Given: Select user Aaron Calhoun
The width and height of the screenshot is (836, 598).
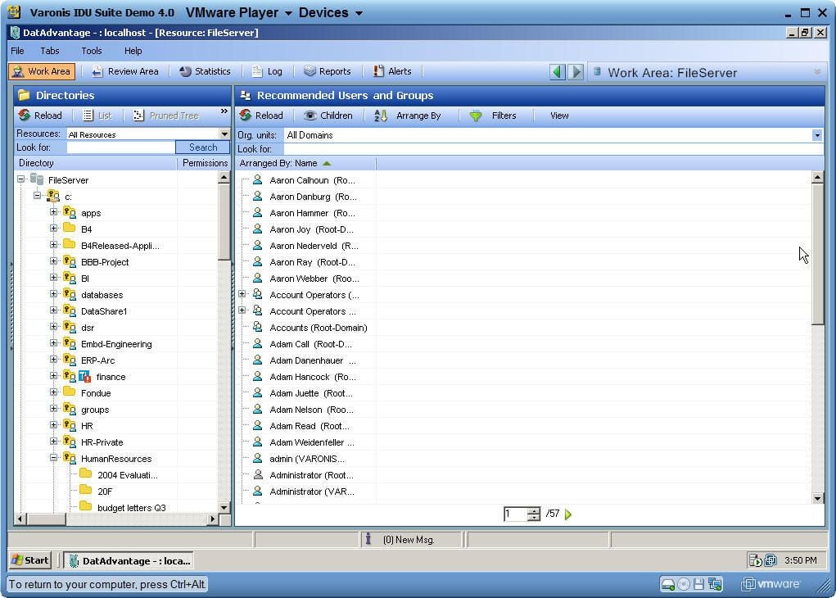Looking at the screenshot, I should coord(312,180).
